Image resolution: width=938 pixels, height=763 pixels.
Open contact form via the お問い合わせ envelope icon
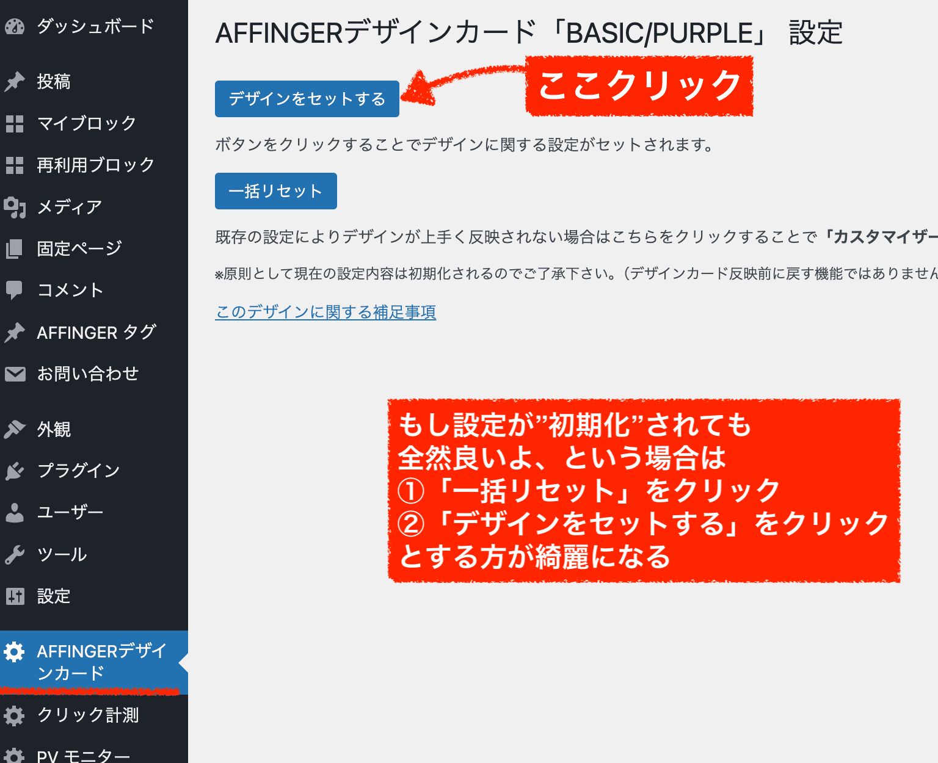click(x=15, y=374)
